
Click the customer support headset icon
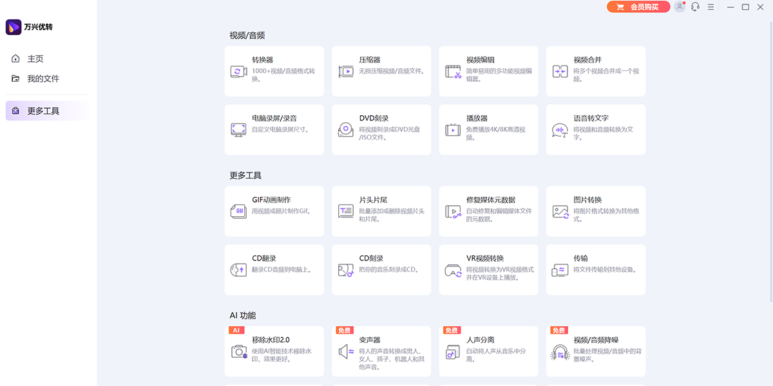695,7
